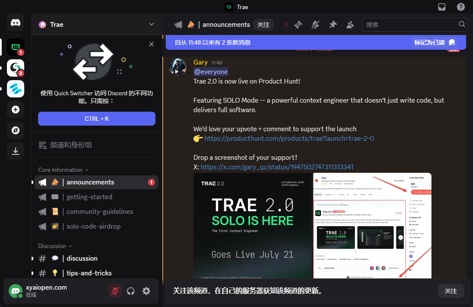Open the community-guidelines channel
473x307 pixels.
pos(97,212)
